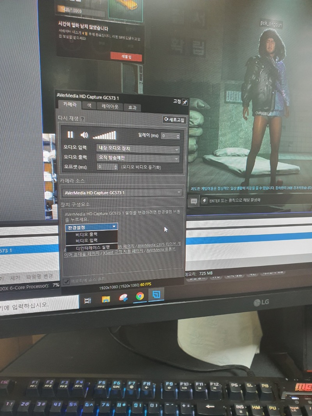Click the 'AVerMedia HD Capture GC573 1' dialog title

(88, 96)
